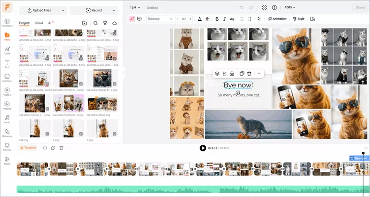Click the FlexClip logo icon
The image size is (370, 197).
pos(7,8)
